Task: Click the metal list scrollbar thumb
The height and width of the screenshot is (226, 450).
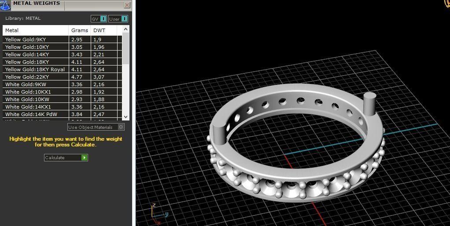Action: click(x=125, y=48)
